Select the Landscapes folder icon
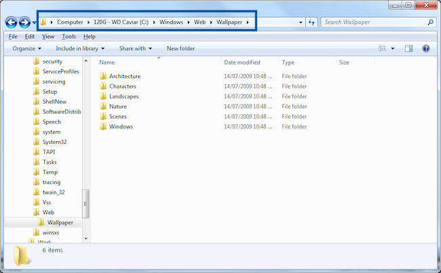441x273 pixels. coord(104,96)
